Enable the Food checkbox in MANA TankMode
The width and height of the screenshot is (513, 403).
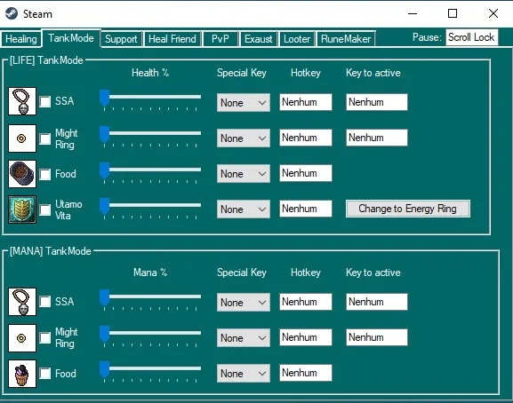[45, 374]
